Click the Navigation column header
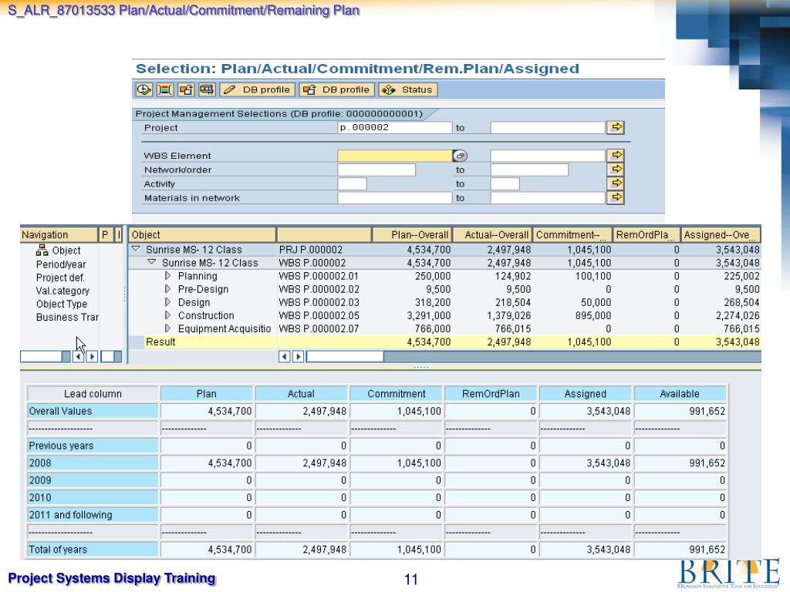Viewport: 790px width, 592px height. [59, 234]
